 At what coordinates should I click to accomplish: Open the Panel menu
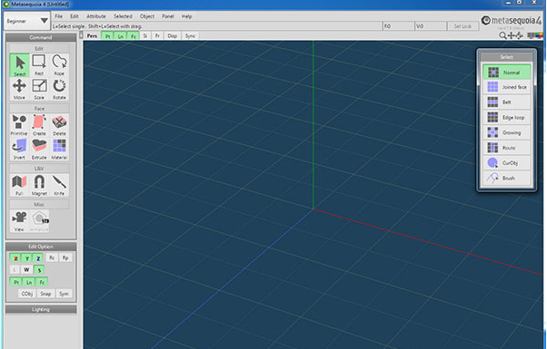point(168,16)
